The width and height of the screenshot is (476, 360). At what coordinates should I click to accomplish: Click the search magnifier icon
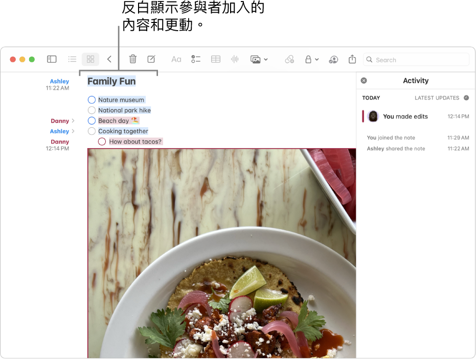[369, 60]
